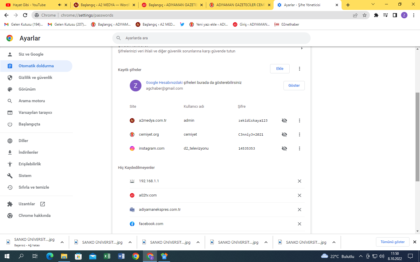Reload the page with refresh icon
Screen dimensions: 420x262
pyautogui.click(x=25, y=15)
